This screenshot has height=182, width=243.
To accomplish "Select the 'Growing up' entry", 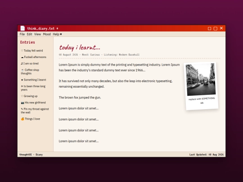I will (29, 96).
